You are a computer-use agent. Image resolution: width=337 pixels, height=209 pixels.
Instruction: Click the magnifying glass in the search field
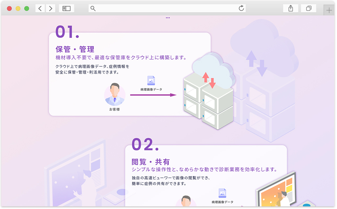[x=93, y=8]
